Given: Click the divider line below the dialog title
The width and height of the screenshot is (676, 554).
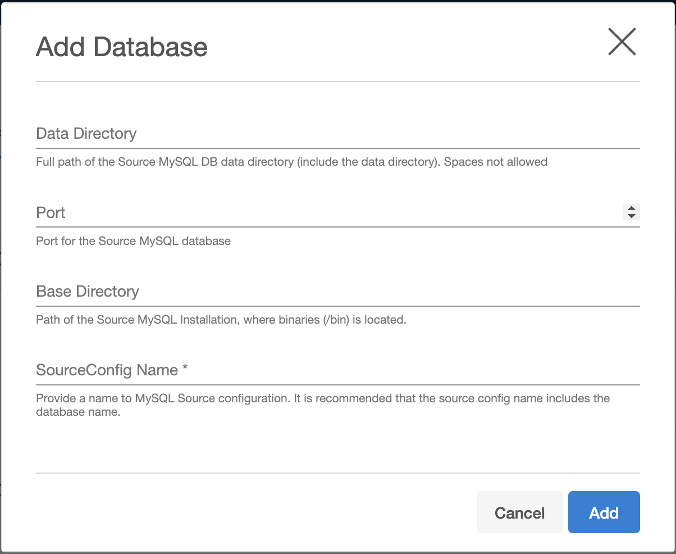Looking at the screenshot, I should click(x=337, y=81).
